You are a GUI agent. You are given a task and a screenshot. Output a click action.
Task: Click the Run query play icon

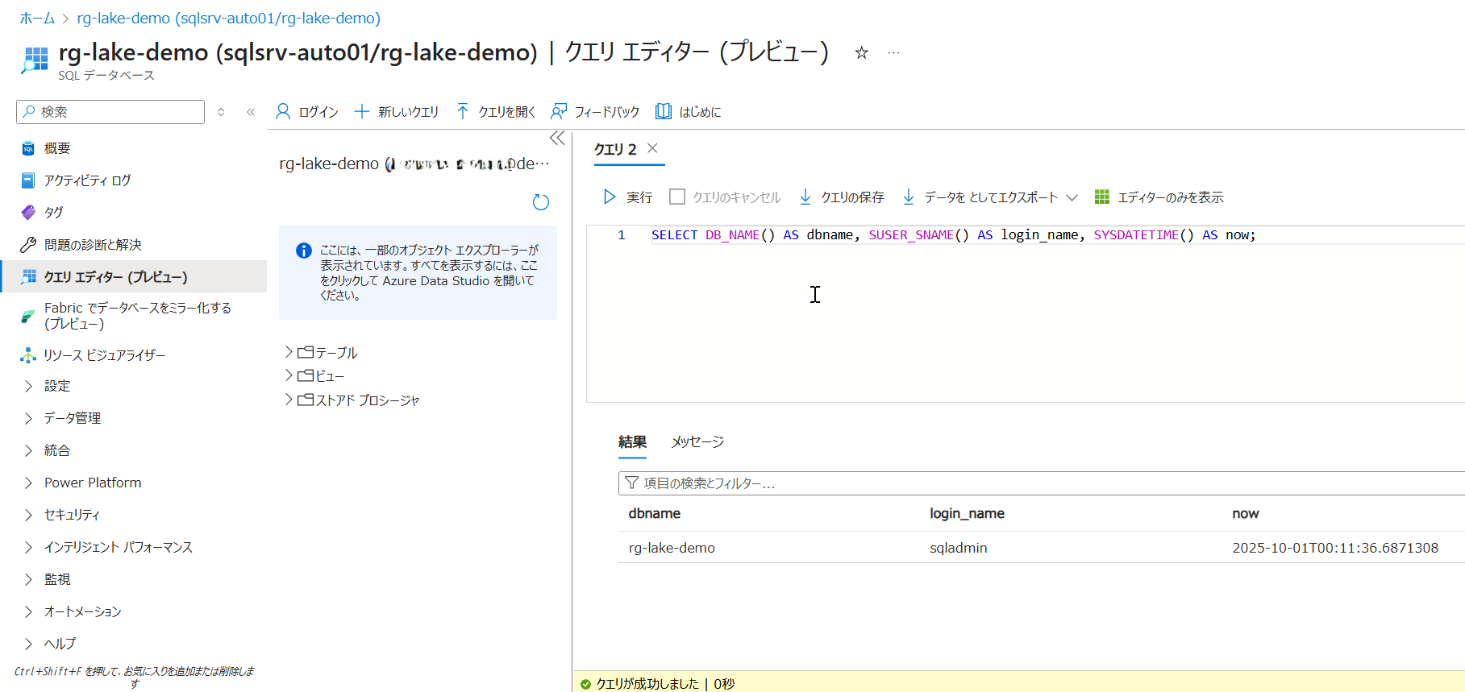point(610,197)
